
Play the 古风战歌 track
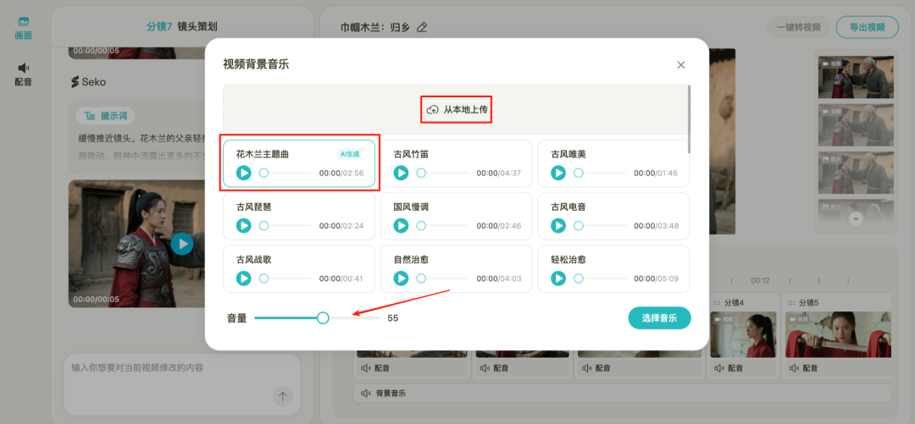tap(244, 278)
